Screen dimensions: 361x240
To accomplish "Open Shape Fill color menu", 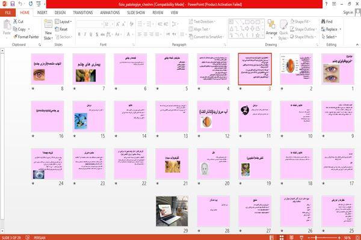I will pos(300,22).
